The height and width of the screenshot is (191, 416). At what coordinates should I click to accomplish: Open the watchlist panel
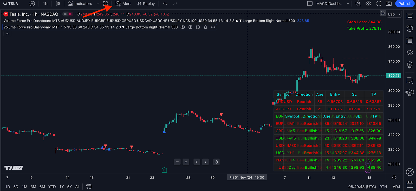(x=410, y=16)
